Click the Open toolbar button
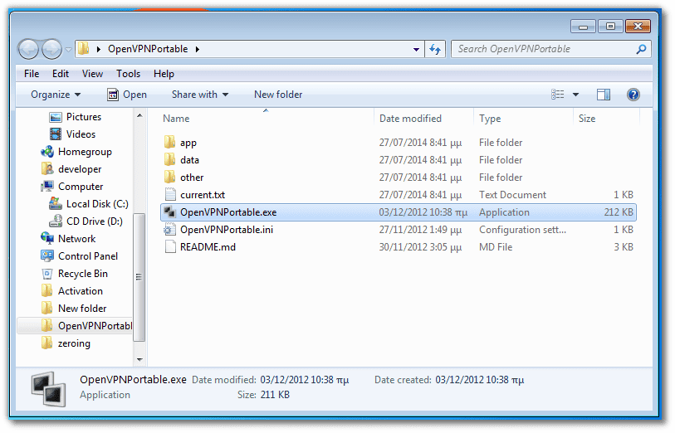 click(127, 95)
